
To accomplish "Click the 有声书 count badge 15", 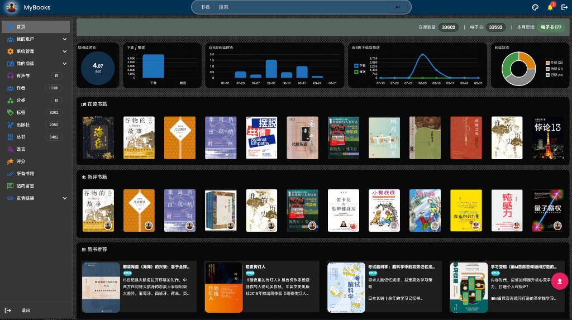I will 56,76.
